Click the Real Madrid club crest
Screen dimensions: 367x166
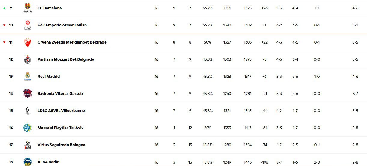(27, 77)
